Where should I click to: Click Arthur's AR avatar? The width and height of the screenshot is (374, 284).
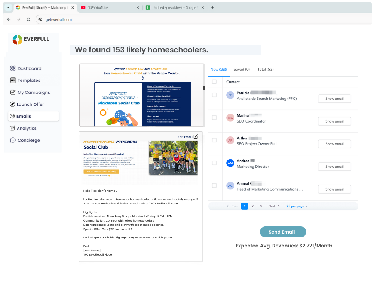[230, 141]
